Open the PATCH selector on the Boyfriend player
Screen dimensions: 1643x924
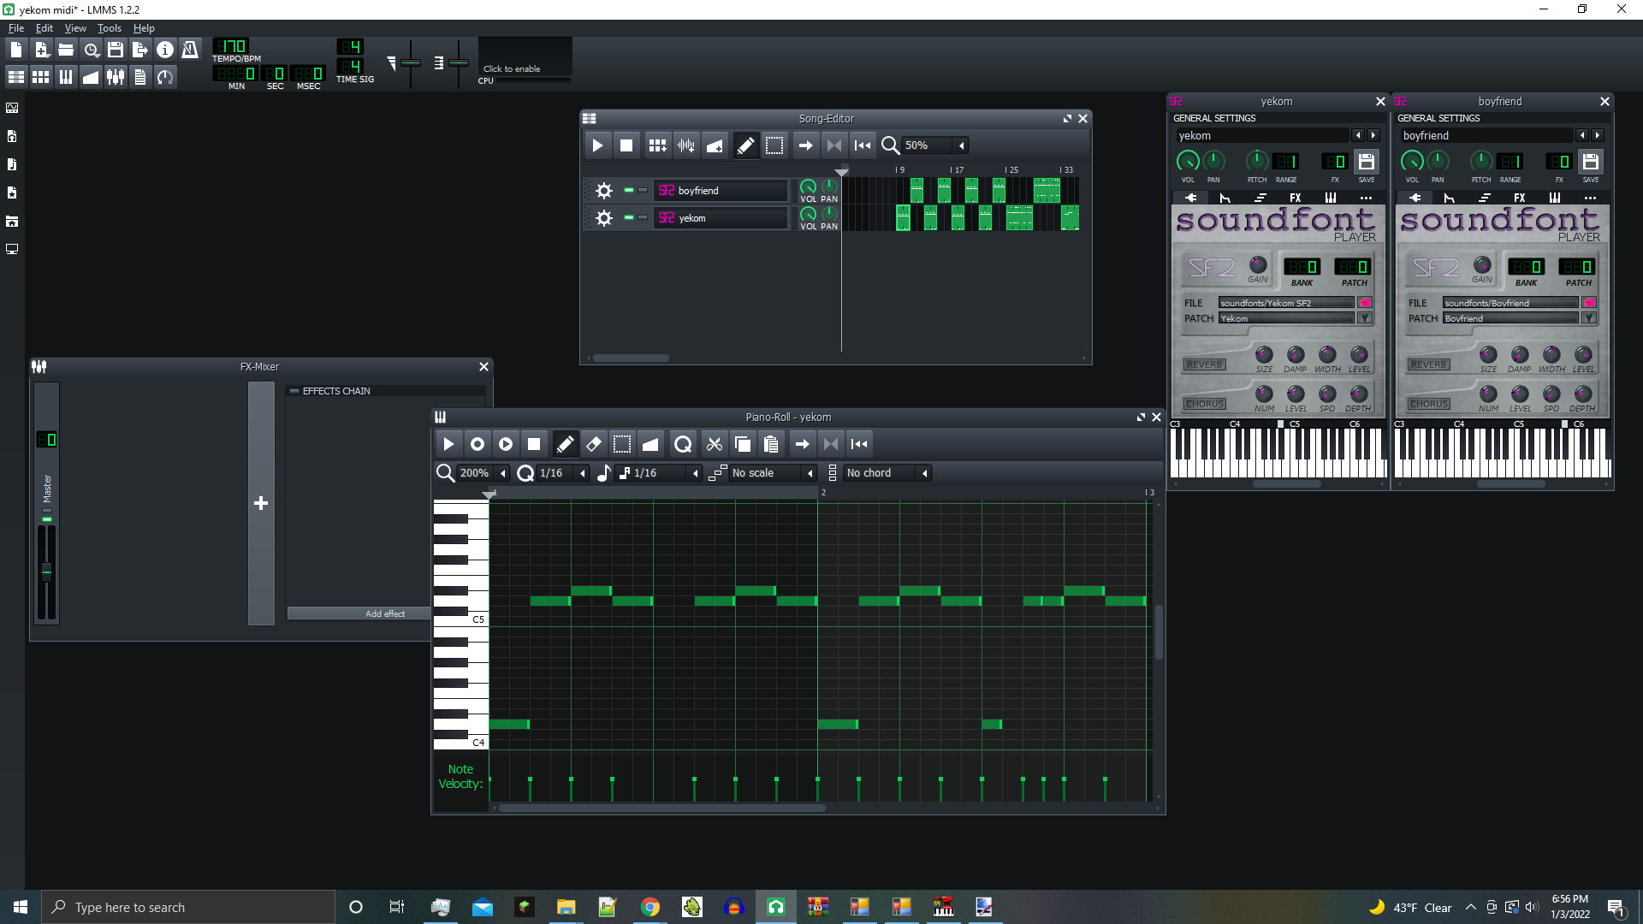point(1587,317)
